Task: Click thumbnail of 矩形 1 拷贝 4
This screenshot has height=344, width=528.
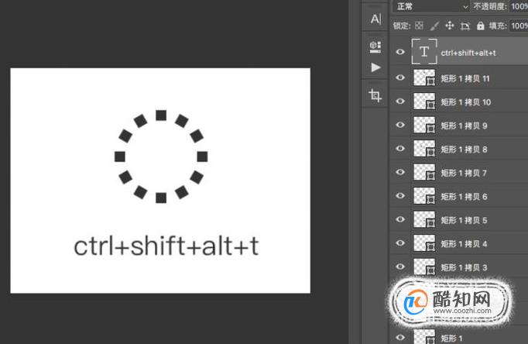Action: pos(424,243)
